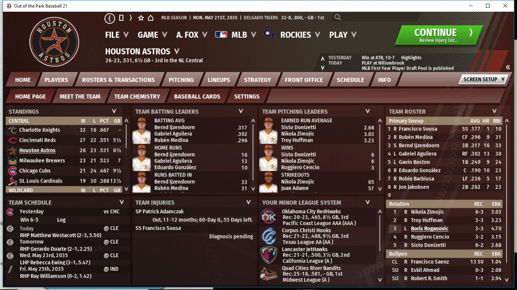The image size is (517, 290).
Task: Open the FILE menu
Action: [117, 35]
